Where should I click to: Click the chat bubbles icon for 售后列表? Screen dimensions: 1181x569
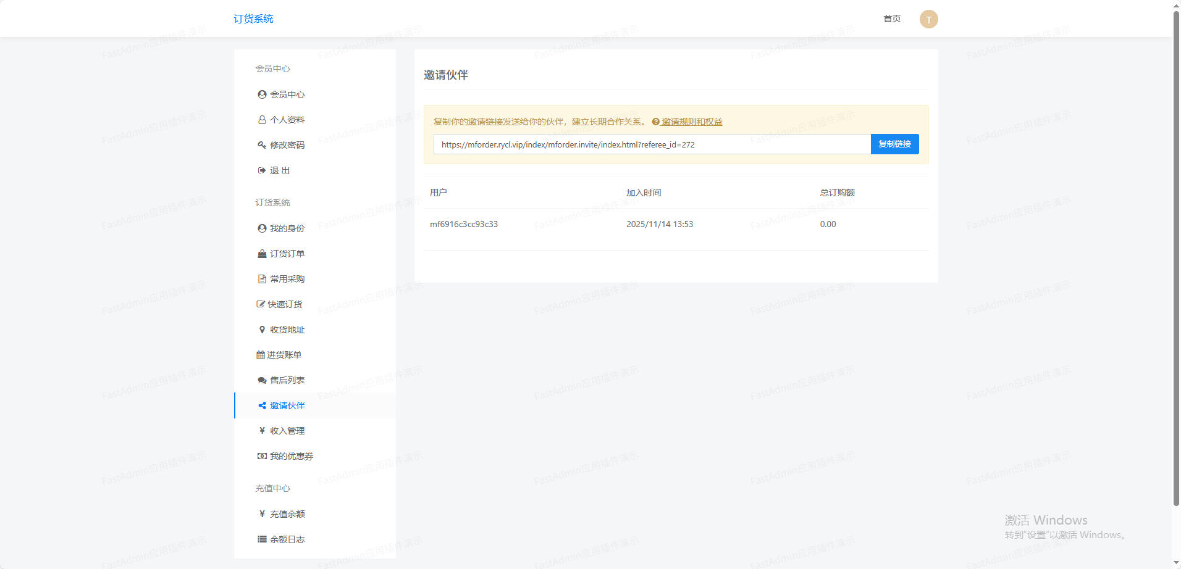point(262,380)
